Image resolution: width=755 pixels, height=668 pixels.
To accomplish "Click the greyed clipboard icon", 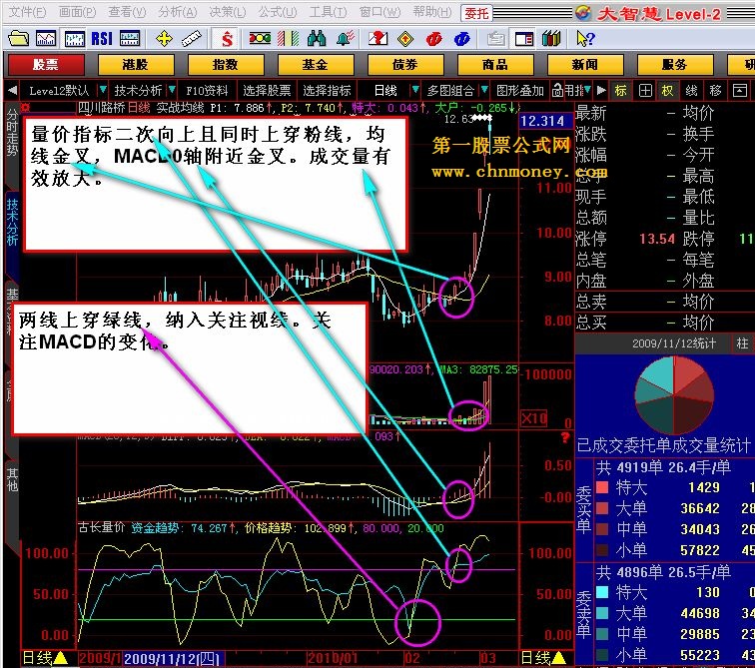I will click(495, 39).
